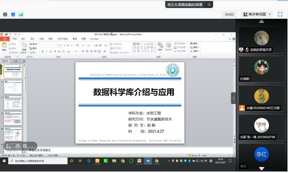Select the second slide thumbnail
The height and width of the screenshot is (173, 288).
[13, 87]
